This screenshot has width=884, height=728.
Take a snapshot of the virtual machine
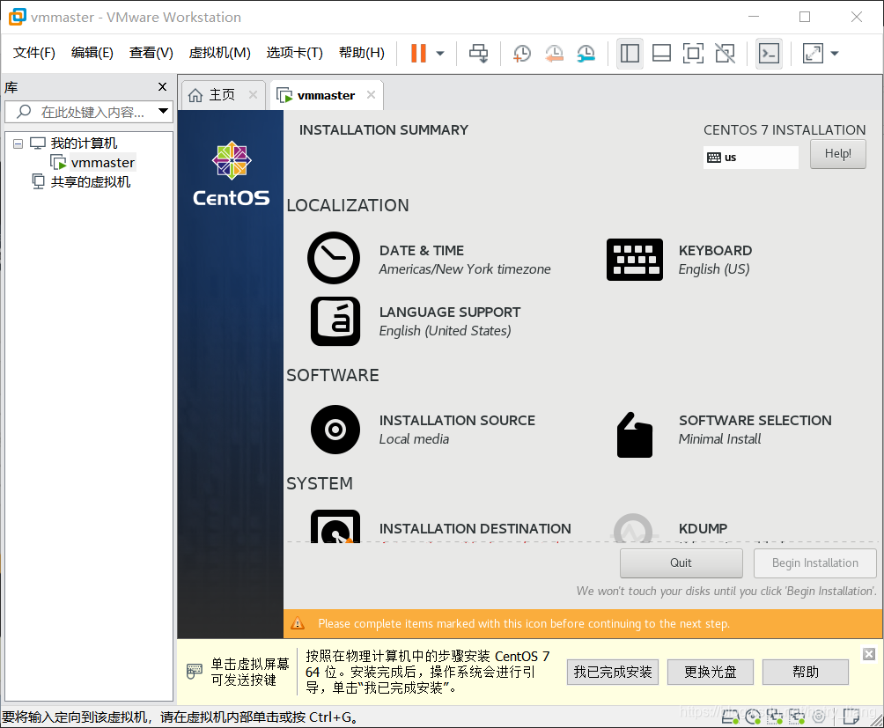click(522, 54)
